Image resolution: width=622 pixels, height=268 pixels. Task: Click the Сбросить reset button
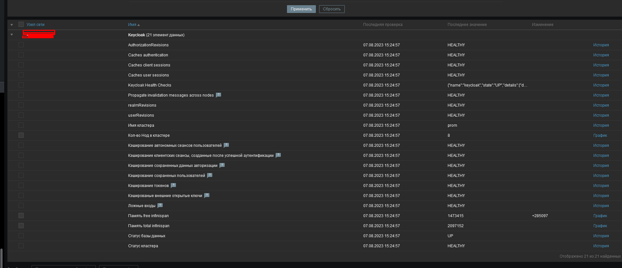(x=331, y=9)
